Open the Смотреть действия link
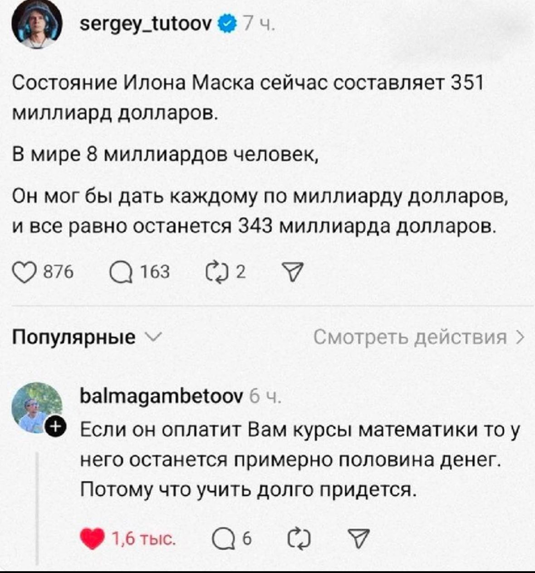Screen dimensions: 535x573 pyautogui.click(x=410, y=338)
